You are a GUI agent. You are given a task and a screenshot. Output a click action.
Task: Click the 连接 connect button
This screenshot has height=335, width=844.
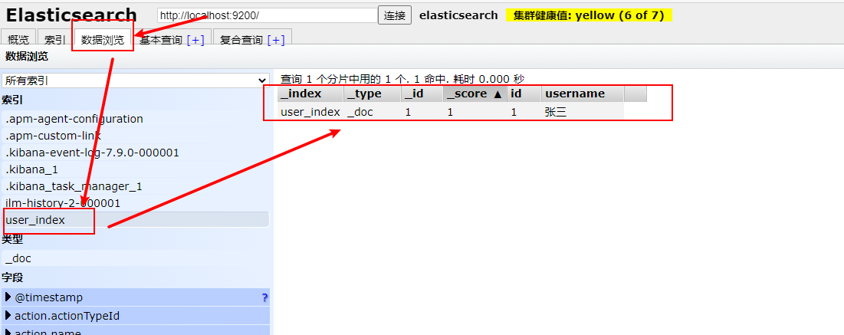pyautogui.click(x=395, y=15)
